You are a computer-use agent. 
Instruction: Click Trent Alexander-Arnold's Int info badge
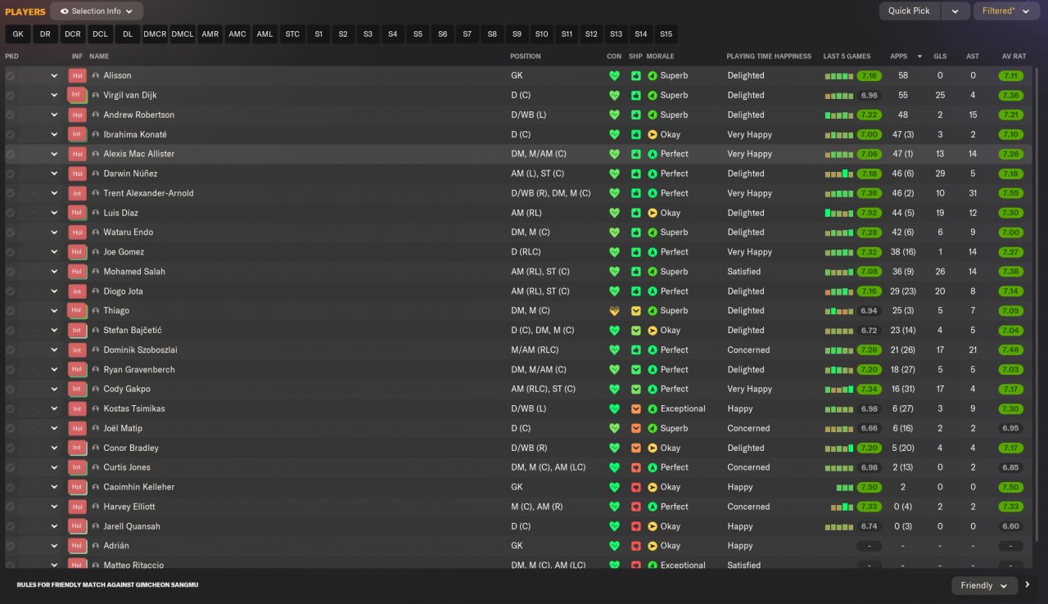[77, 193]
